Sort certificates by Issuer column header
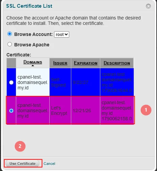157x171 pixels. tap(60, 63)
